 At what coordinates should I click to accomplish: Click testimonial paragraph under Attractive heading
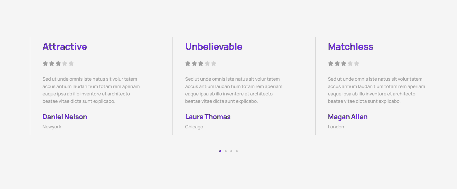click(x=91, y=90)
